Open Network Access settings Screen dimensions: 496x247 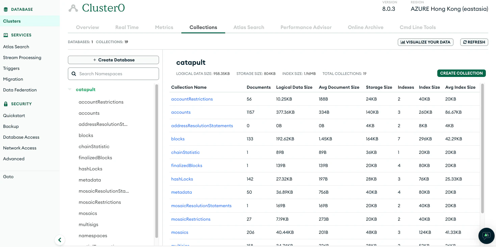click(x=20, y=148)
